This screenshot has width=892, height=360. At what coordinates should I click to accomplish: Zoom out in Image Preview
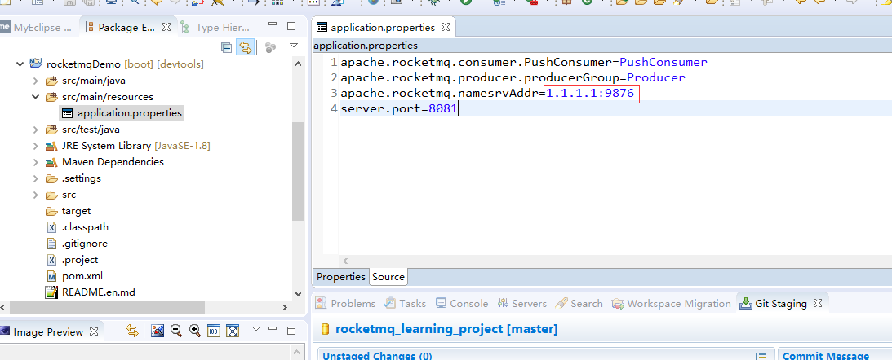(176, 331)
